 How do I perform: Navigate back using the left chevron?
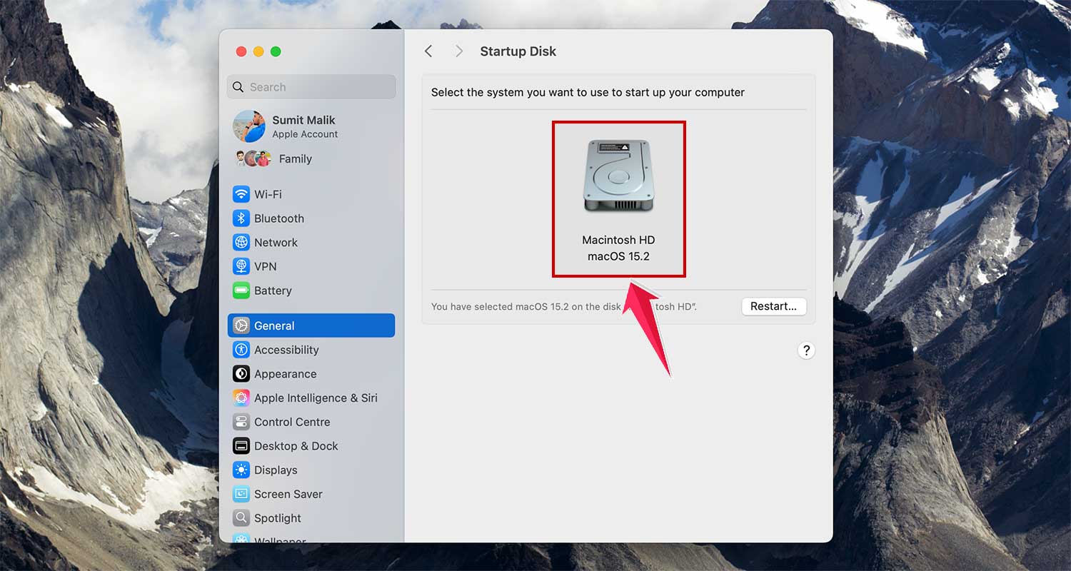click(x=428, y=51)
